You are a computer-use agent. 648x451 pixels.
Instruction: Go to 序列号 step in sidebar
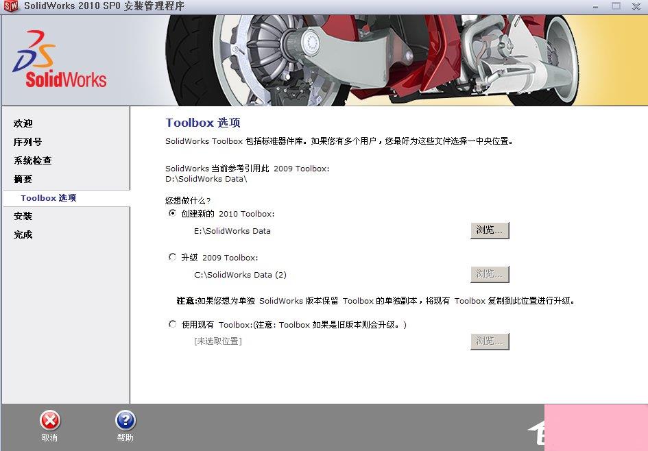coord(27,142)
